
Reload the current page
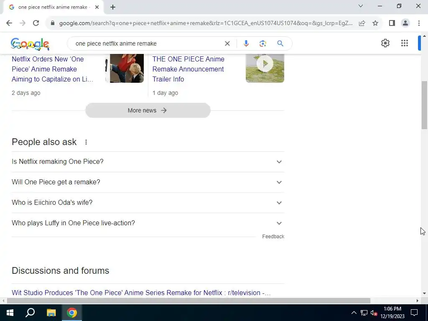pyautogui.click(x=36, y=23)
